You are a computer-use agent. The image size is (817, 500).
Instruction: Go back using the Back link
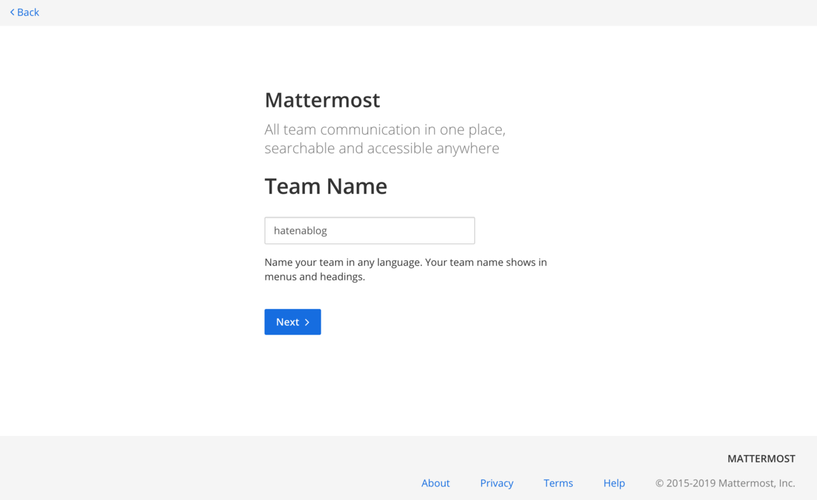25,12
